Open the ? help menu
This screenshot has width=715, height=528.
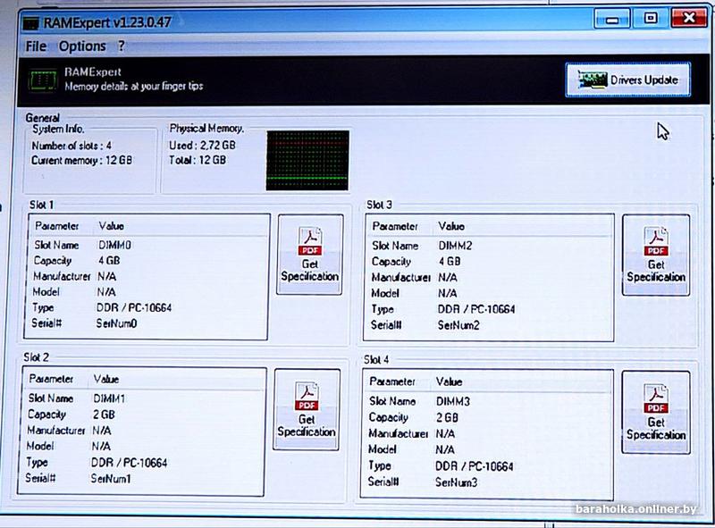click(x=122, y=46)
